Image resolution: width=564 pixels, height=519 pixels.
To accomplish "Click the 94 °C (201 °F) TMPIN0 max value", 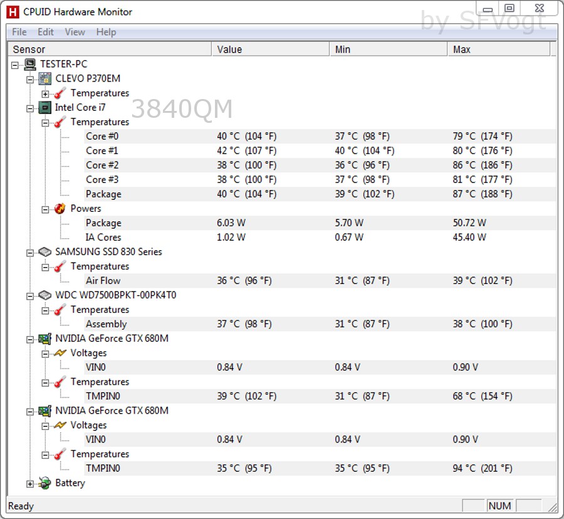I will 483,468.
